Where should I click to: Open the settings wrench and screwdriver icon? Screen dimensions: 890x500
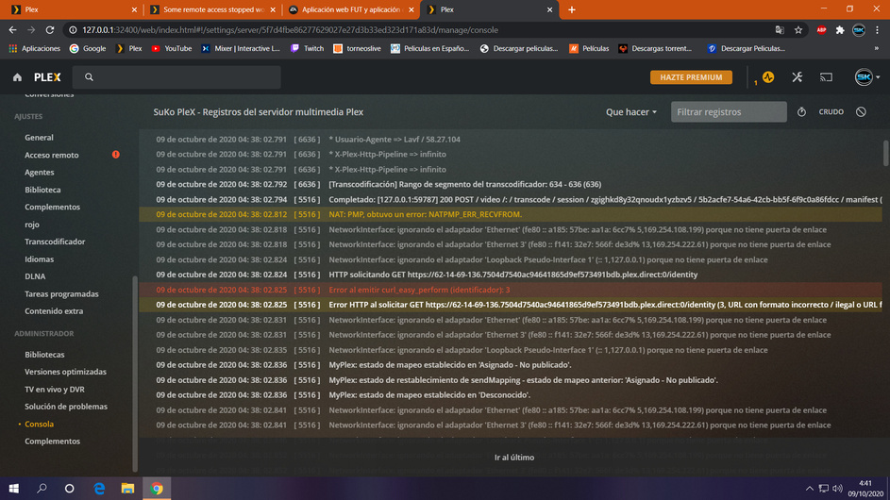[797, 77]
